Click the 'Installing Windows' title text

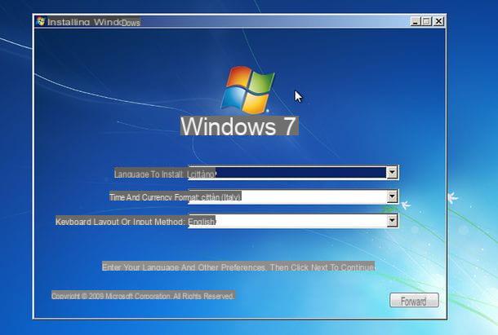pyautogui.click(x=94, y=22)
